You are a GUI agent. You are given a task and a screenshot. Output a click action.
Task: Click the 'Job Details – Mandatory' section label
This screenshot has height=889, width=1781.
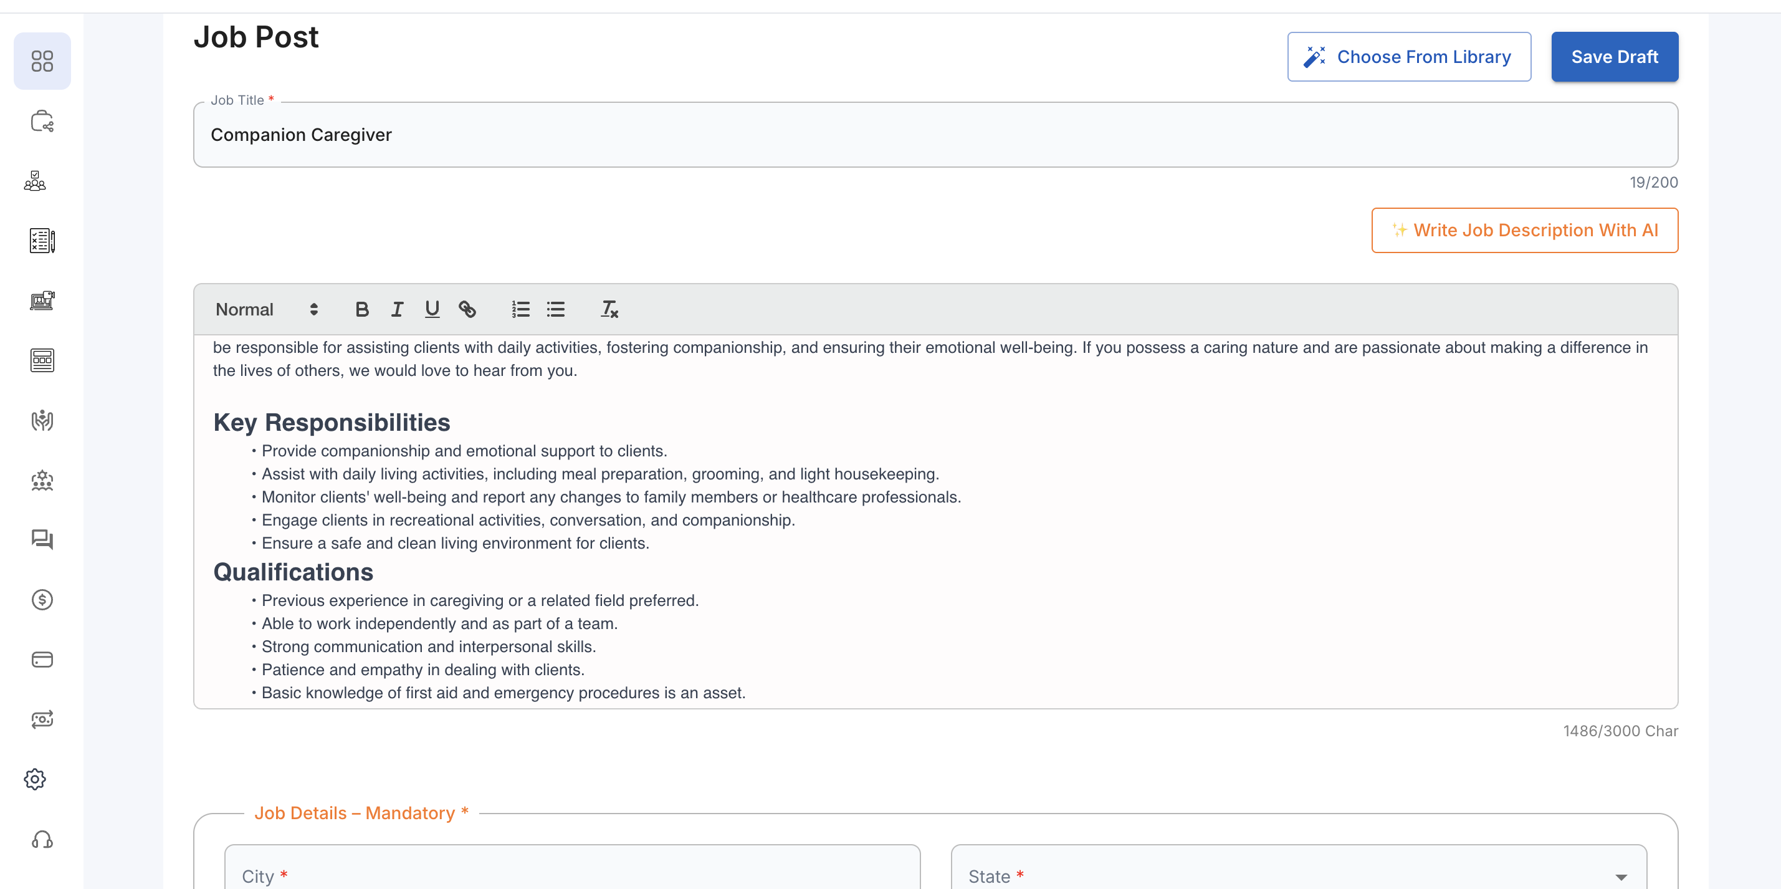(361, 813)
